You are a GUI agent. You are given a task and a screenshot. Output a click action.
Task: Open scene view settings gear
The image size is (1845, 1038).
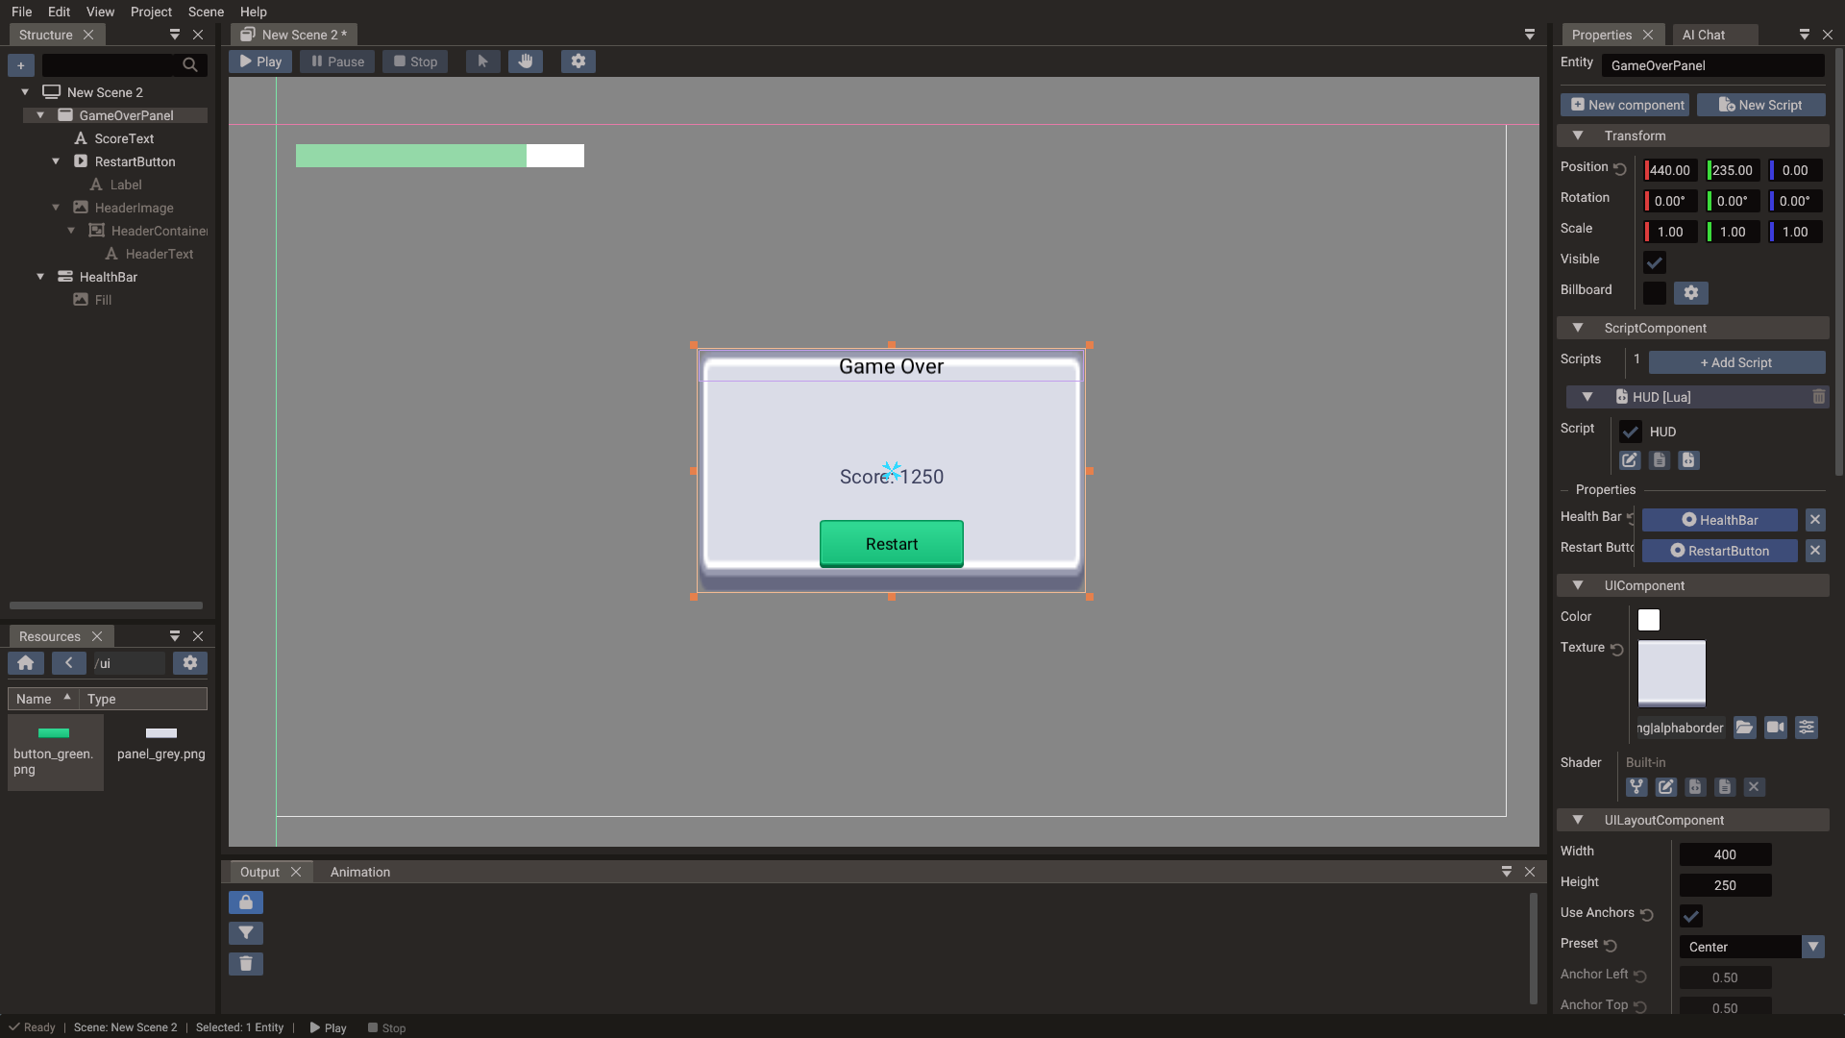[x=578, y=62]
